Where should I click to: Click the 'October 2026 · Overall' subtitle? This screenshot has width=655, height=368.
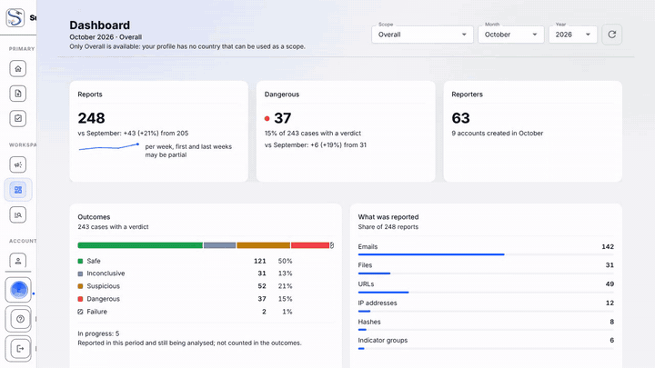[x=106, y=37]
